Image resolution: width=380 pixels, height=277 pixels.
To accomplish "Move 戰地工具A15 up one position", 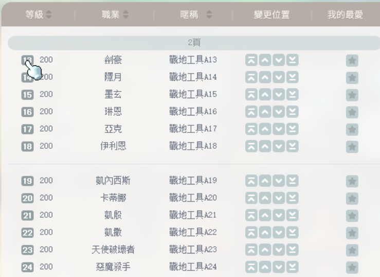I will pyautogui.click(x=265, y=95).
